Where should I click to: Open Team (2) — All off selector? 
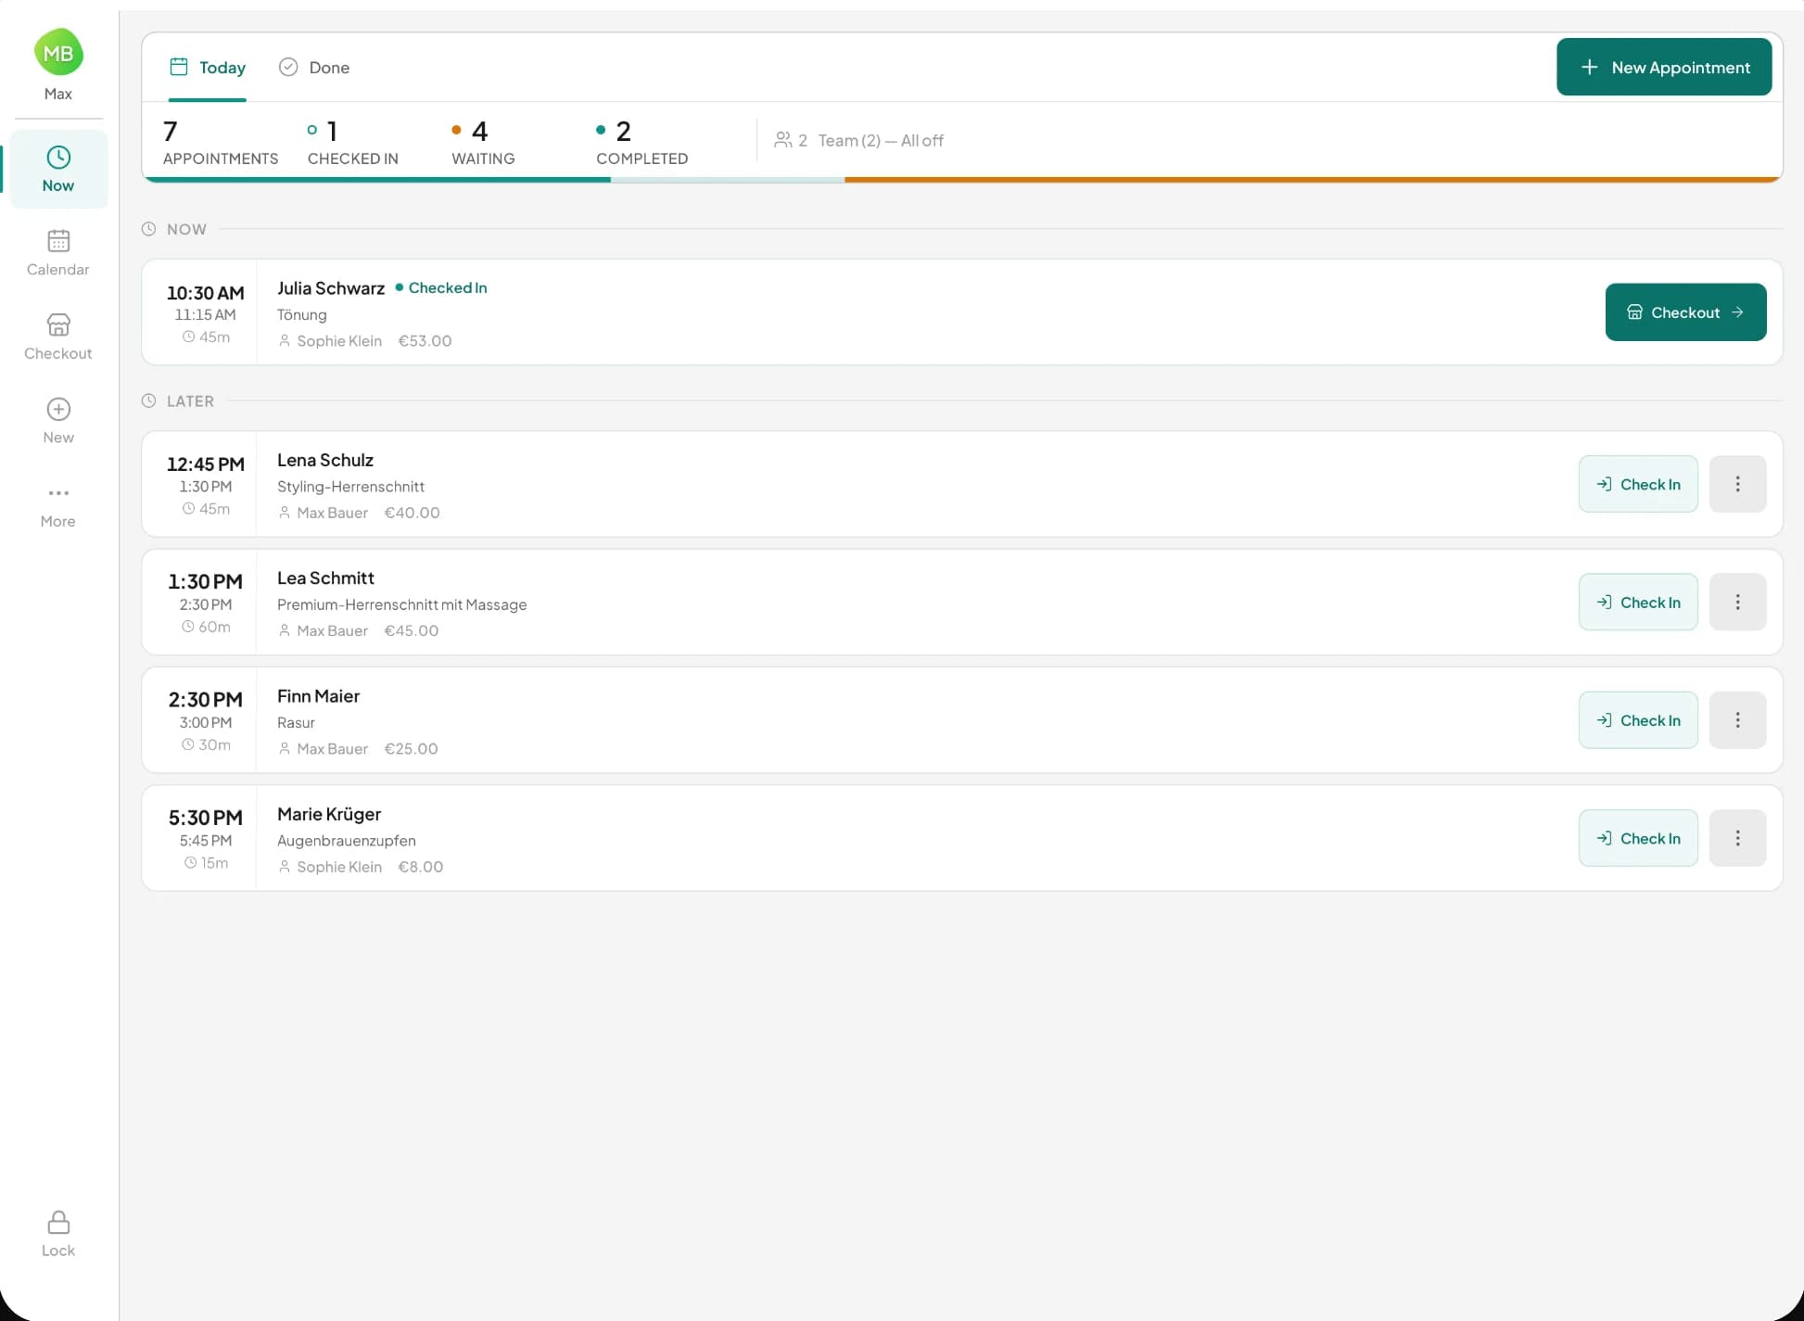click(x=858, y=140)
